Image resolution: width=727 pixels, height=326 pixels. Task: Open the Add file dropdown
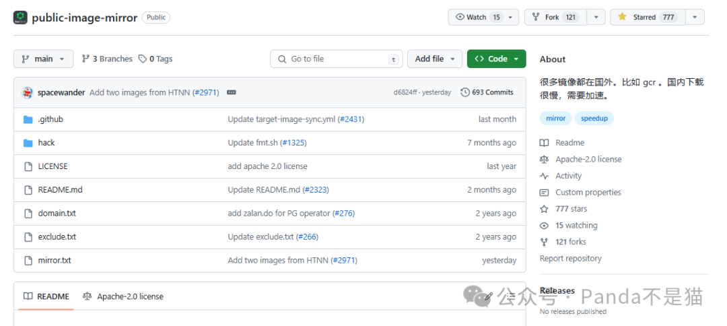[x=435, y=59]
